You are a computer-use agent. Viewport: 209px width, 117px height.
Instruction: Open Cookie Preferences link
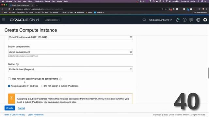pyautogui.click(x=36, y=115)
